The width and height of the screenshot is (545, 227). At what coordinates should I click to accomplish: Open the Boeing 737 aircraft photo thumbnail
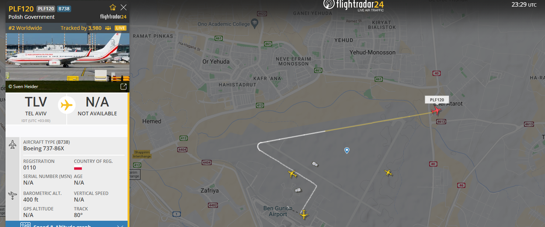(x=67, y=57)
